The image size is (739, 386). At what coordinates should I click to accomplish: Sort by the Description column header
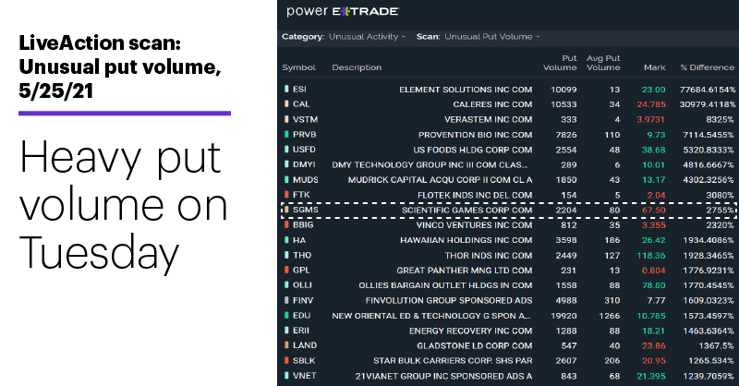point(357,67)
